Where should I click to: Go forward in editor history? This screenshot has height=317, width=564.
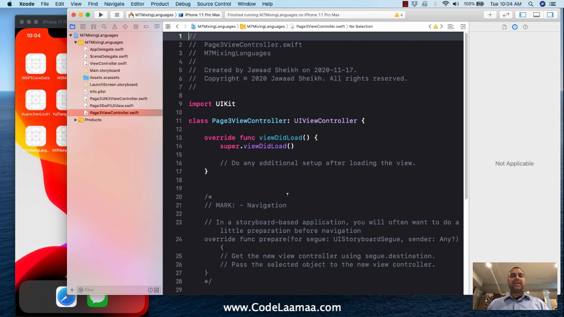click(x=185, y=26)
